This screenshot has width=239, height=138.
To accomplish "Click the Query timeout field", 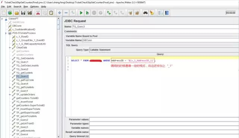I will tap(164, 136).
